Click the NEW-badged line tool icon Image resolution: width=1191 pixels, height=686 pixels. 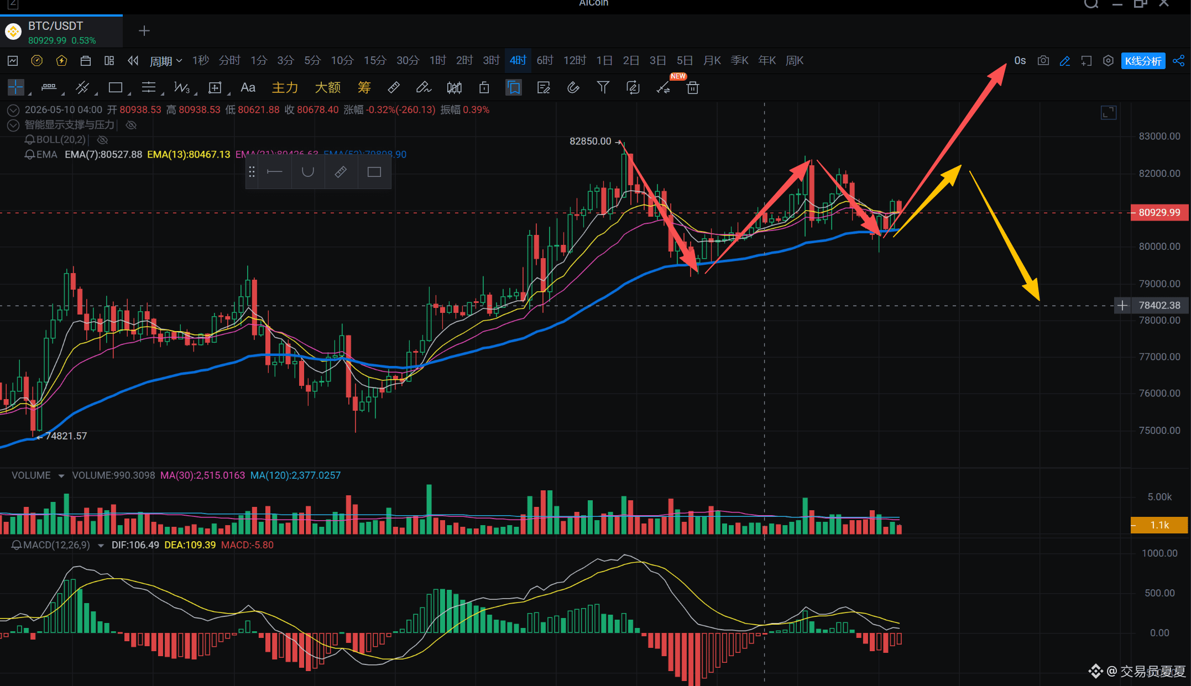coord(663,87)
